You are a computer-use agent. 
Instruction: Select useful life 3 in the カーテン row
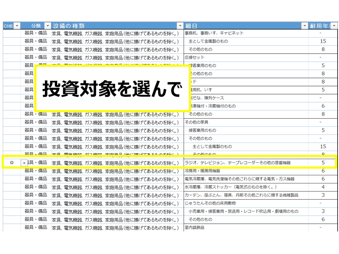click(x=323, y=195)
